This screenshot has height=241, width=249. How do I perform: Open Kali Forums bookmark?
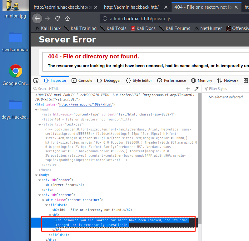(175, 28)
